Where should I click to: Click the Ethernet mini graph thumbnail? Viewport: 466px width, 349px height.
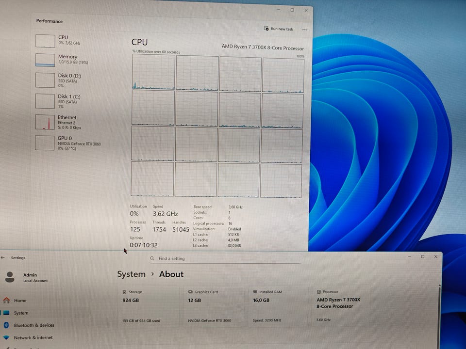45,122
